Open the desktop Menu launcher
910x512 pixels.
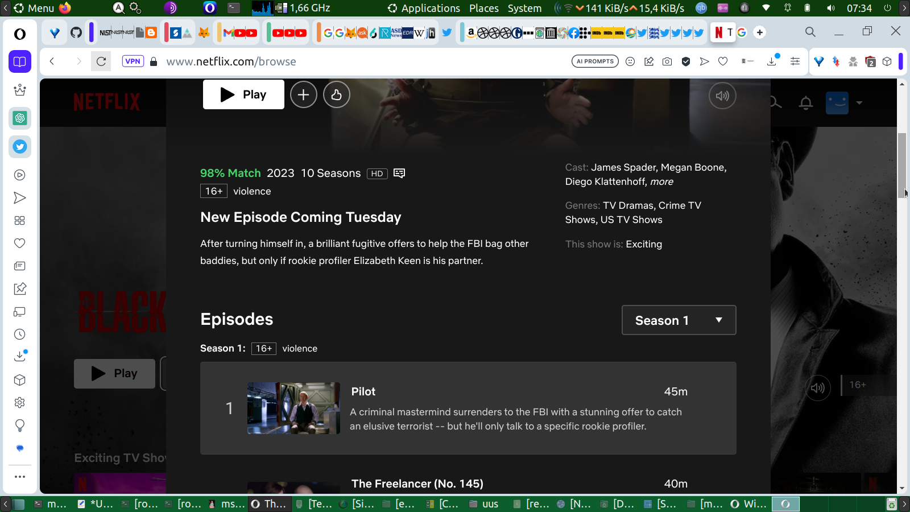(x=34, y=8)
